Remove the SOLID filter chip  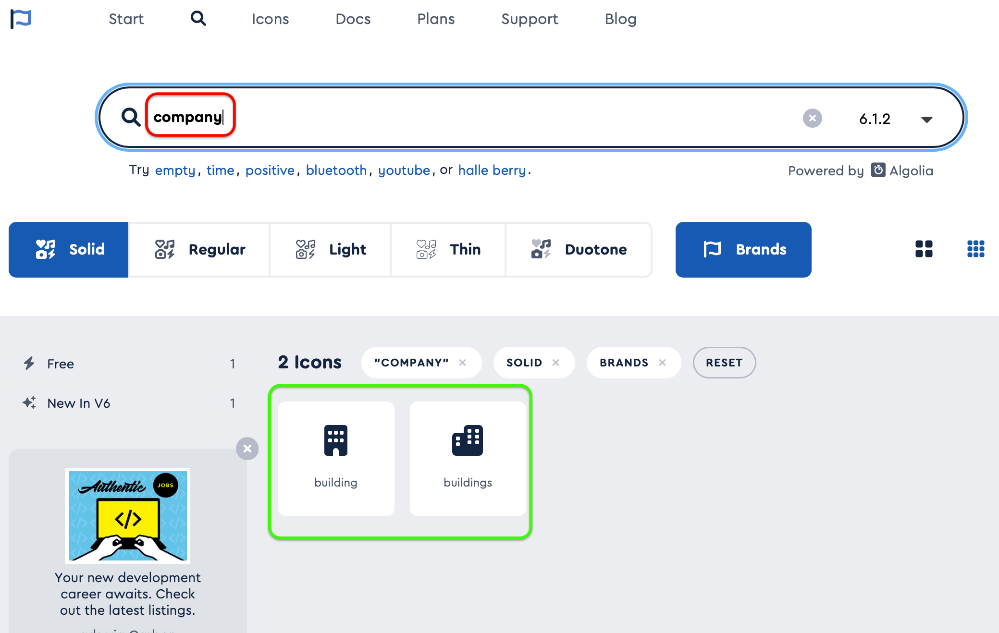[x=555, y=363]
